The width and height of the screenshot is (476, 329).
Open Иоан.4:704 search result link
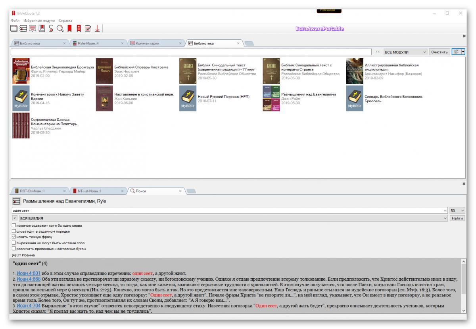(29, 306)
